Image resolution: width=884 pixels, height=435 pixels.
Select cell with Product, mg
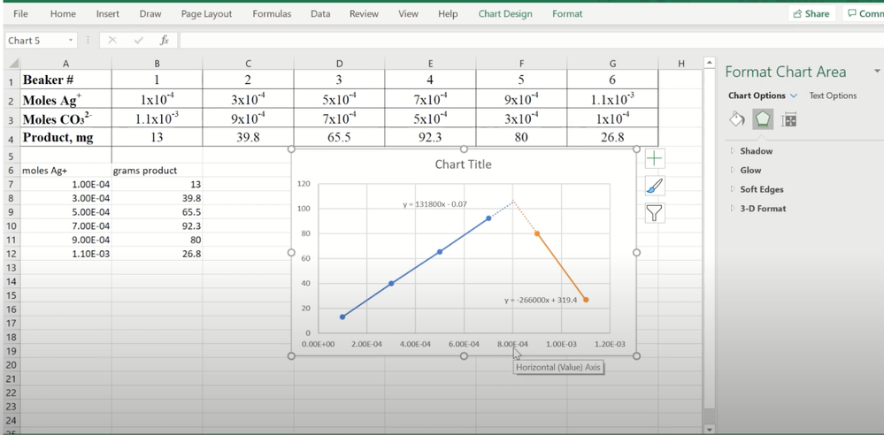[65, 137]
